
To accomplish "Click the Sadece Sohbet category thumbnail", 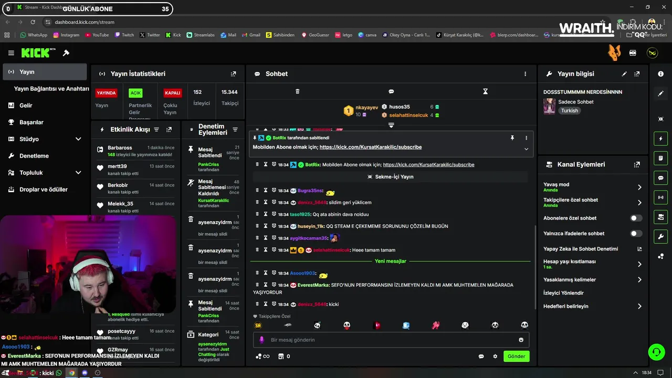I will pyautogui.click(x=549, y=106).
